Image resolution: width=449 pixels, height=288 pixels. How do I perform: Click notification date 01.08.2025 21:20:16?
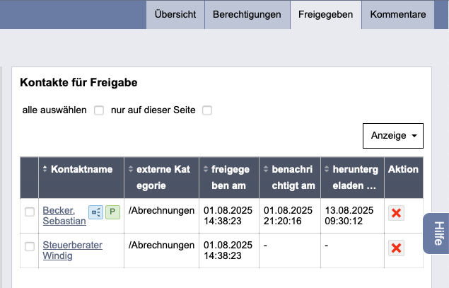pos(288,216)
